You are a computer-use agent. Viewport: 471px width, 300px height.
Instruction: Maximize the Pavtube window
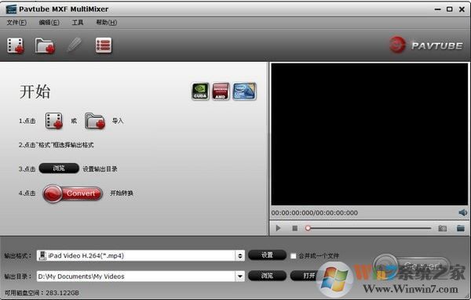point(450,9)
